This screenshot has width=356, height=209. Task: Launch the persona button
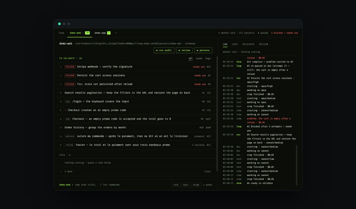203,50
